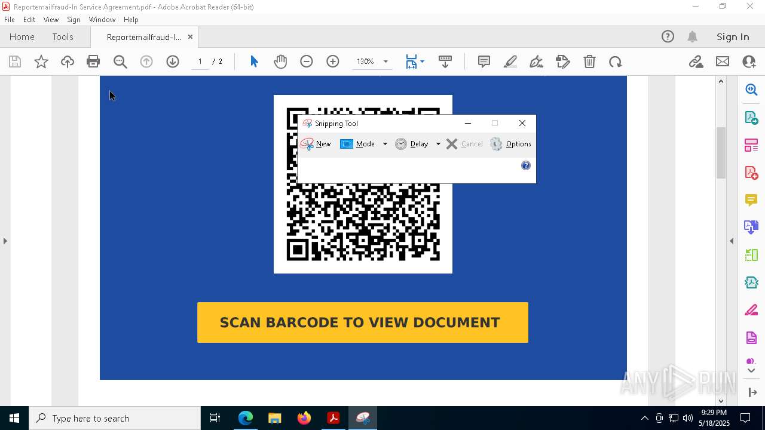Rotate the page with rotate icon
The width and height of the screenshot is (765, 430).
[616, 62]
